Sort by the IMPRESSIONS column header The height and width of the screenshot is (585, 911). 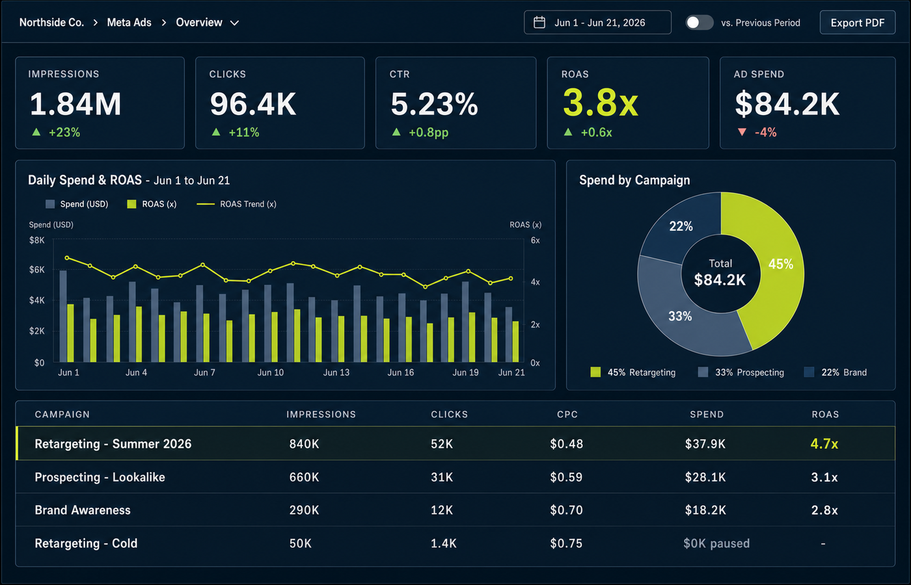321,414
